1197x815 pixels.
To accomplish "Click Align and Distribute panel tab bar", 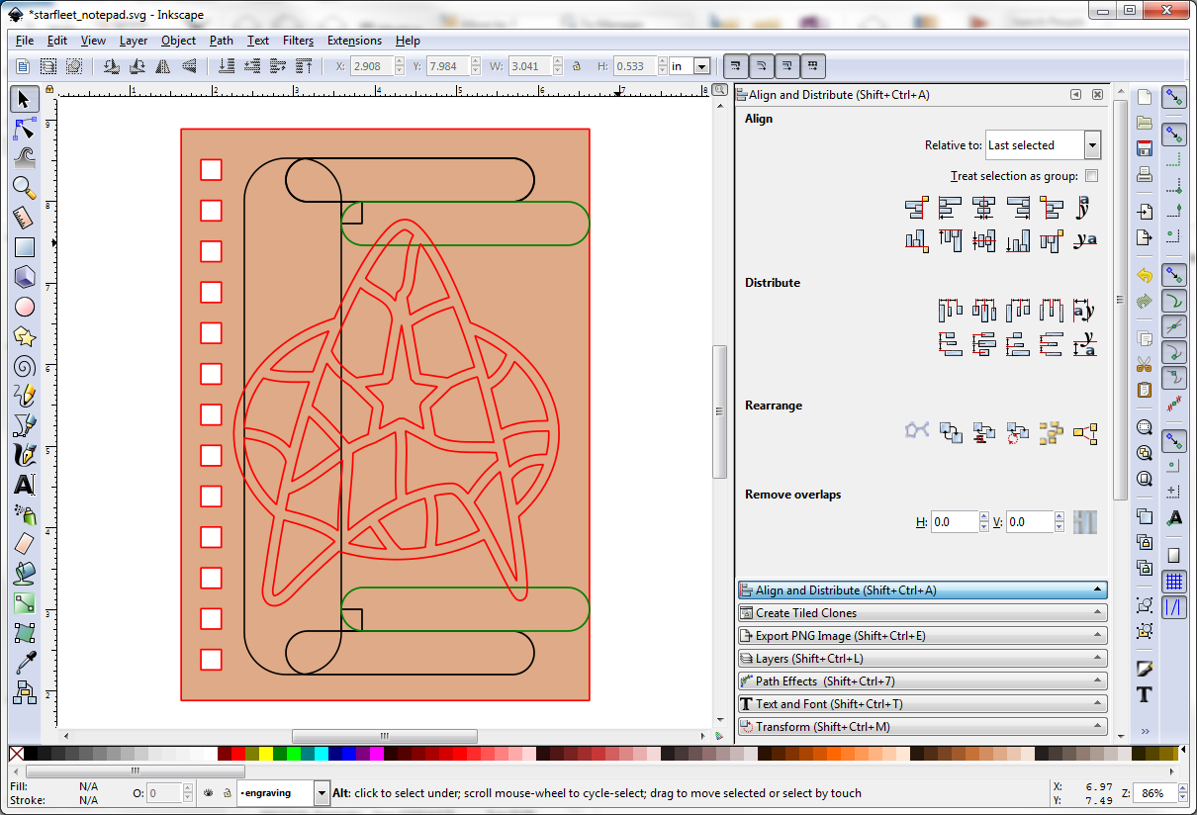I will tap(922, 590).
